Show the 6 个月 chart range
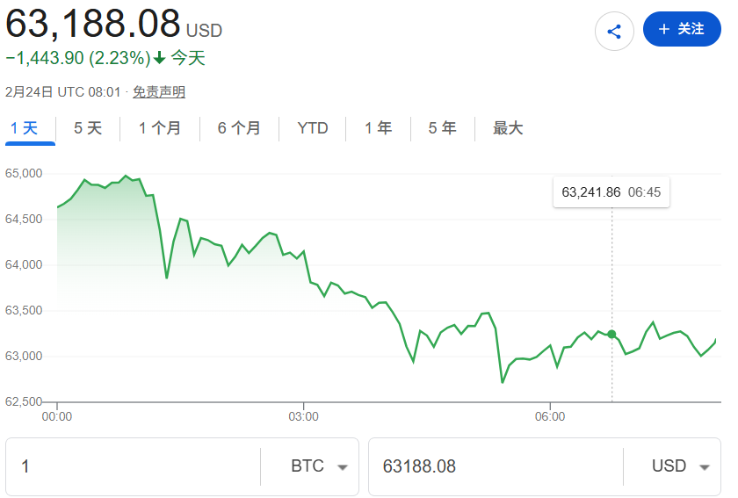738x498 pixels. (239, 128)
